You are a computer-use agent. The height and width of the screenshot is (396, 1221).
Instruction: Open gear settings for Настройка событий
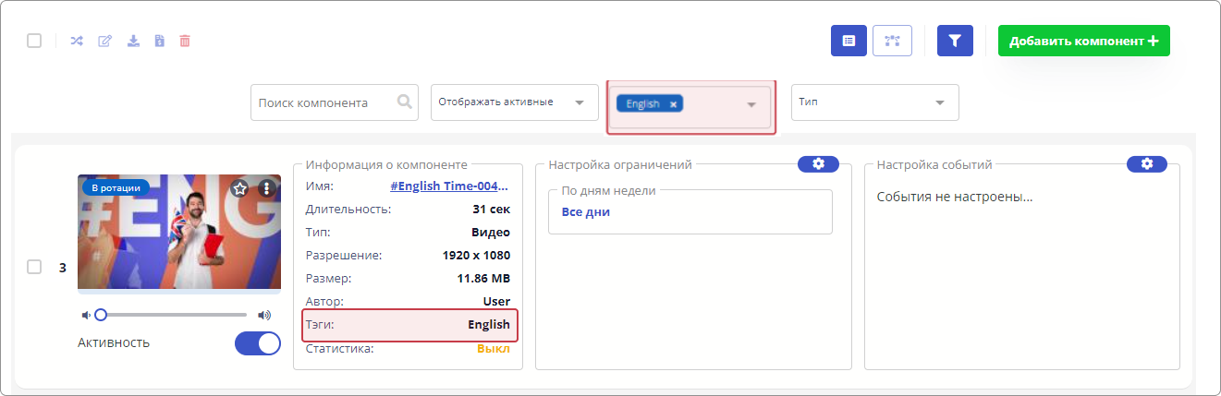click(x=1147, y=164)
